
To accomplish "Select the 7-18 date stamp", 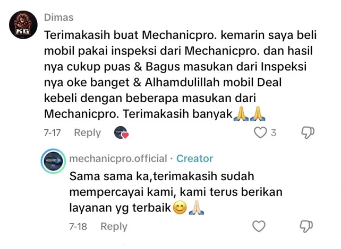I will tap(78, 227).
